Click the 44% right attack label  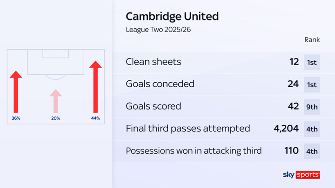coord(95,118)
